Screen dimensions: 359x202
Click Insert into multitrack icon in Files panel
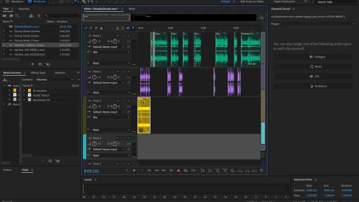(31, 15)
